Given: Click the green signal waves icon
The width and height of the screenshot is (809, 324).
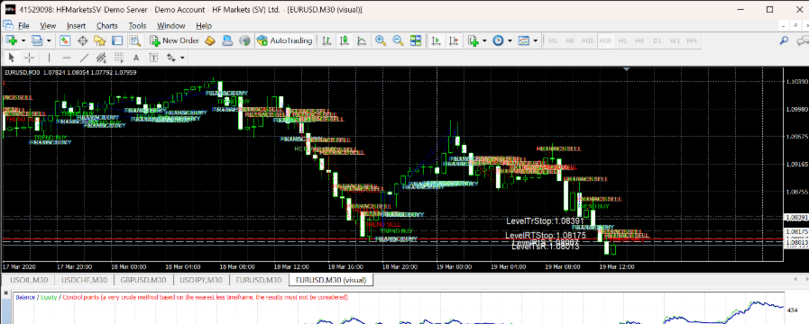Looking at the screenshot, I should click(x=244, y=40).
